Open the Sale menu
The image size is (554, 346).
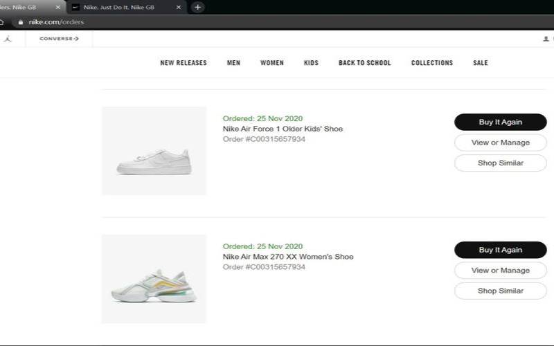point(480,63)
